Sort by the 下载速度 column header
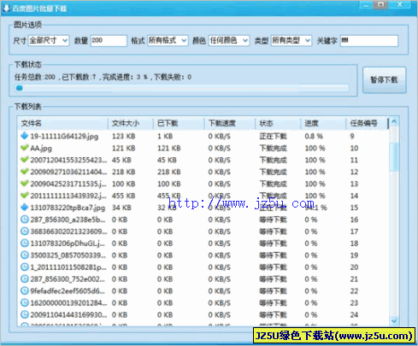Screen dimensions: 418x346 pyautogui.click(x=230, y=123)
